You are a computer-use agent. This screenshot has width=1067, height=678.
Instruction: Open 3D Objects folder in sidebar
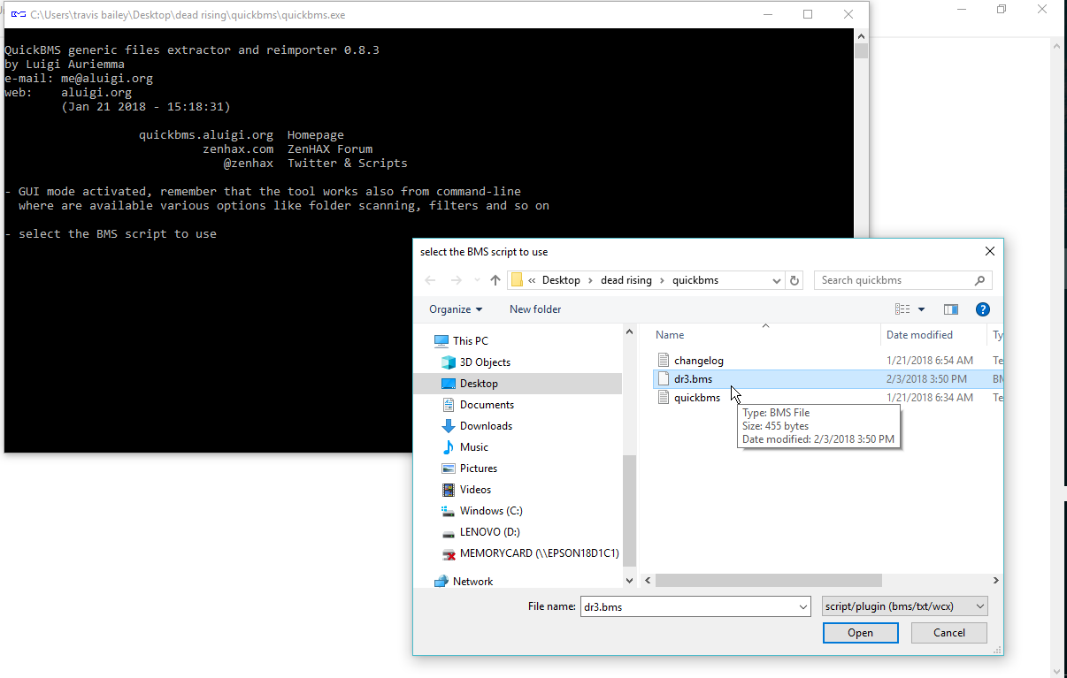pyautogui.click(x=485, y=362)
